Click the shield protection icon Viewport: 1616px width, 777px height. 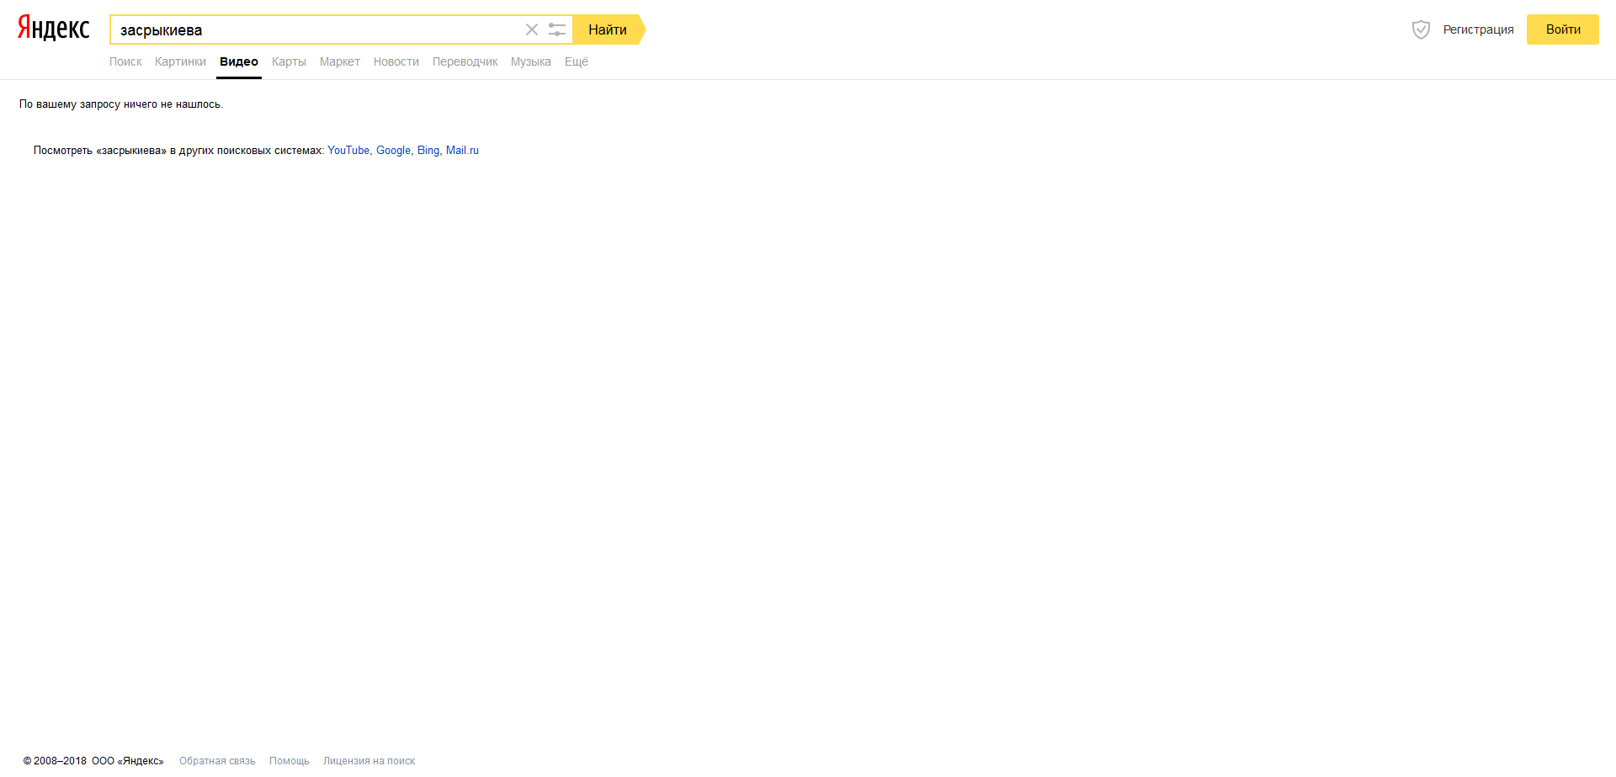1421,29
